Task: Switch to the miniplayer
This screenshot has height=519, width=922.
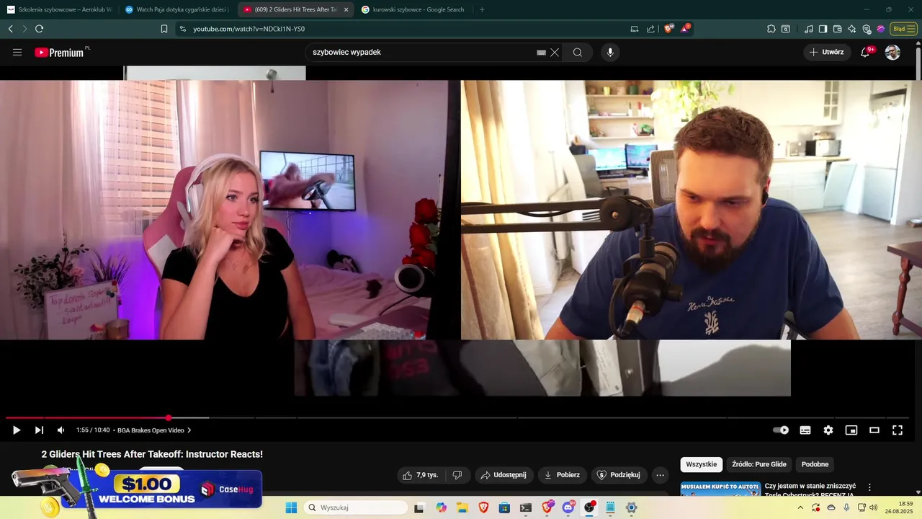Action: pos(851,430)
